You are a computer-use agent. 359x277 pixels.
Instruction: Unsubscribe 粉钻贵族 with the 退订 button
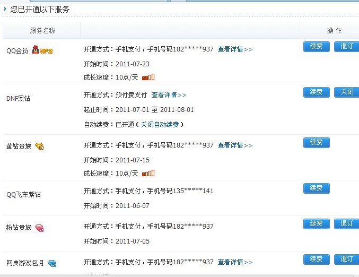(x=346, y=223)
